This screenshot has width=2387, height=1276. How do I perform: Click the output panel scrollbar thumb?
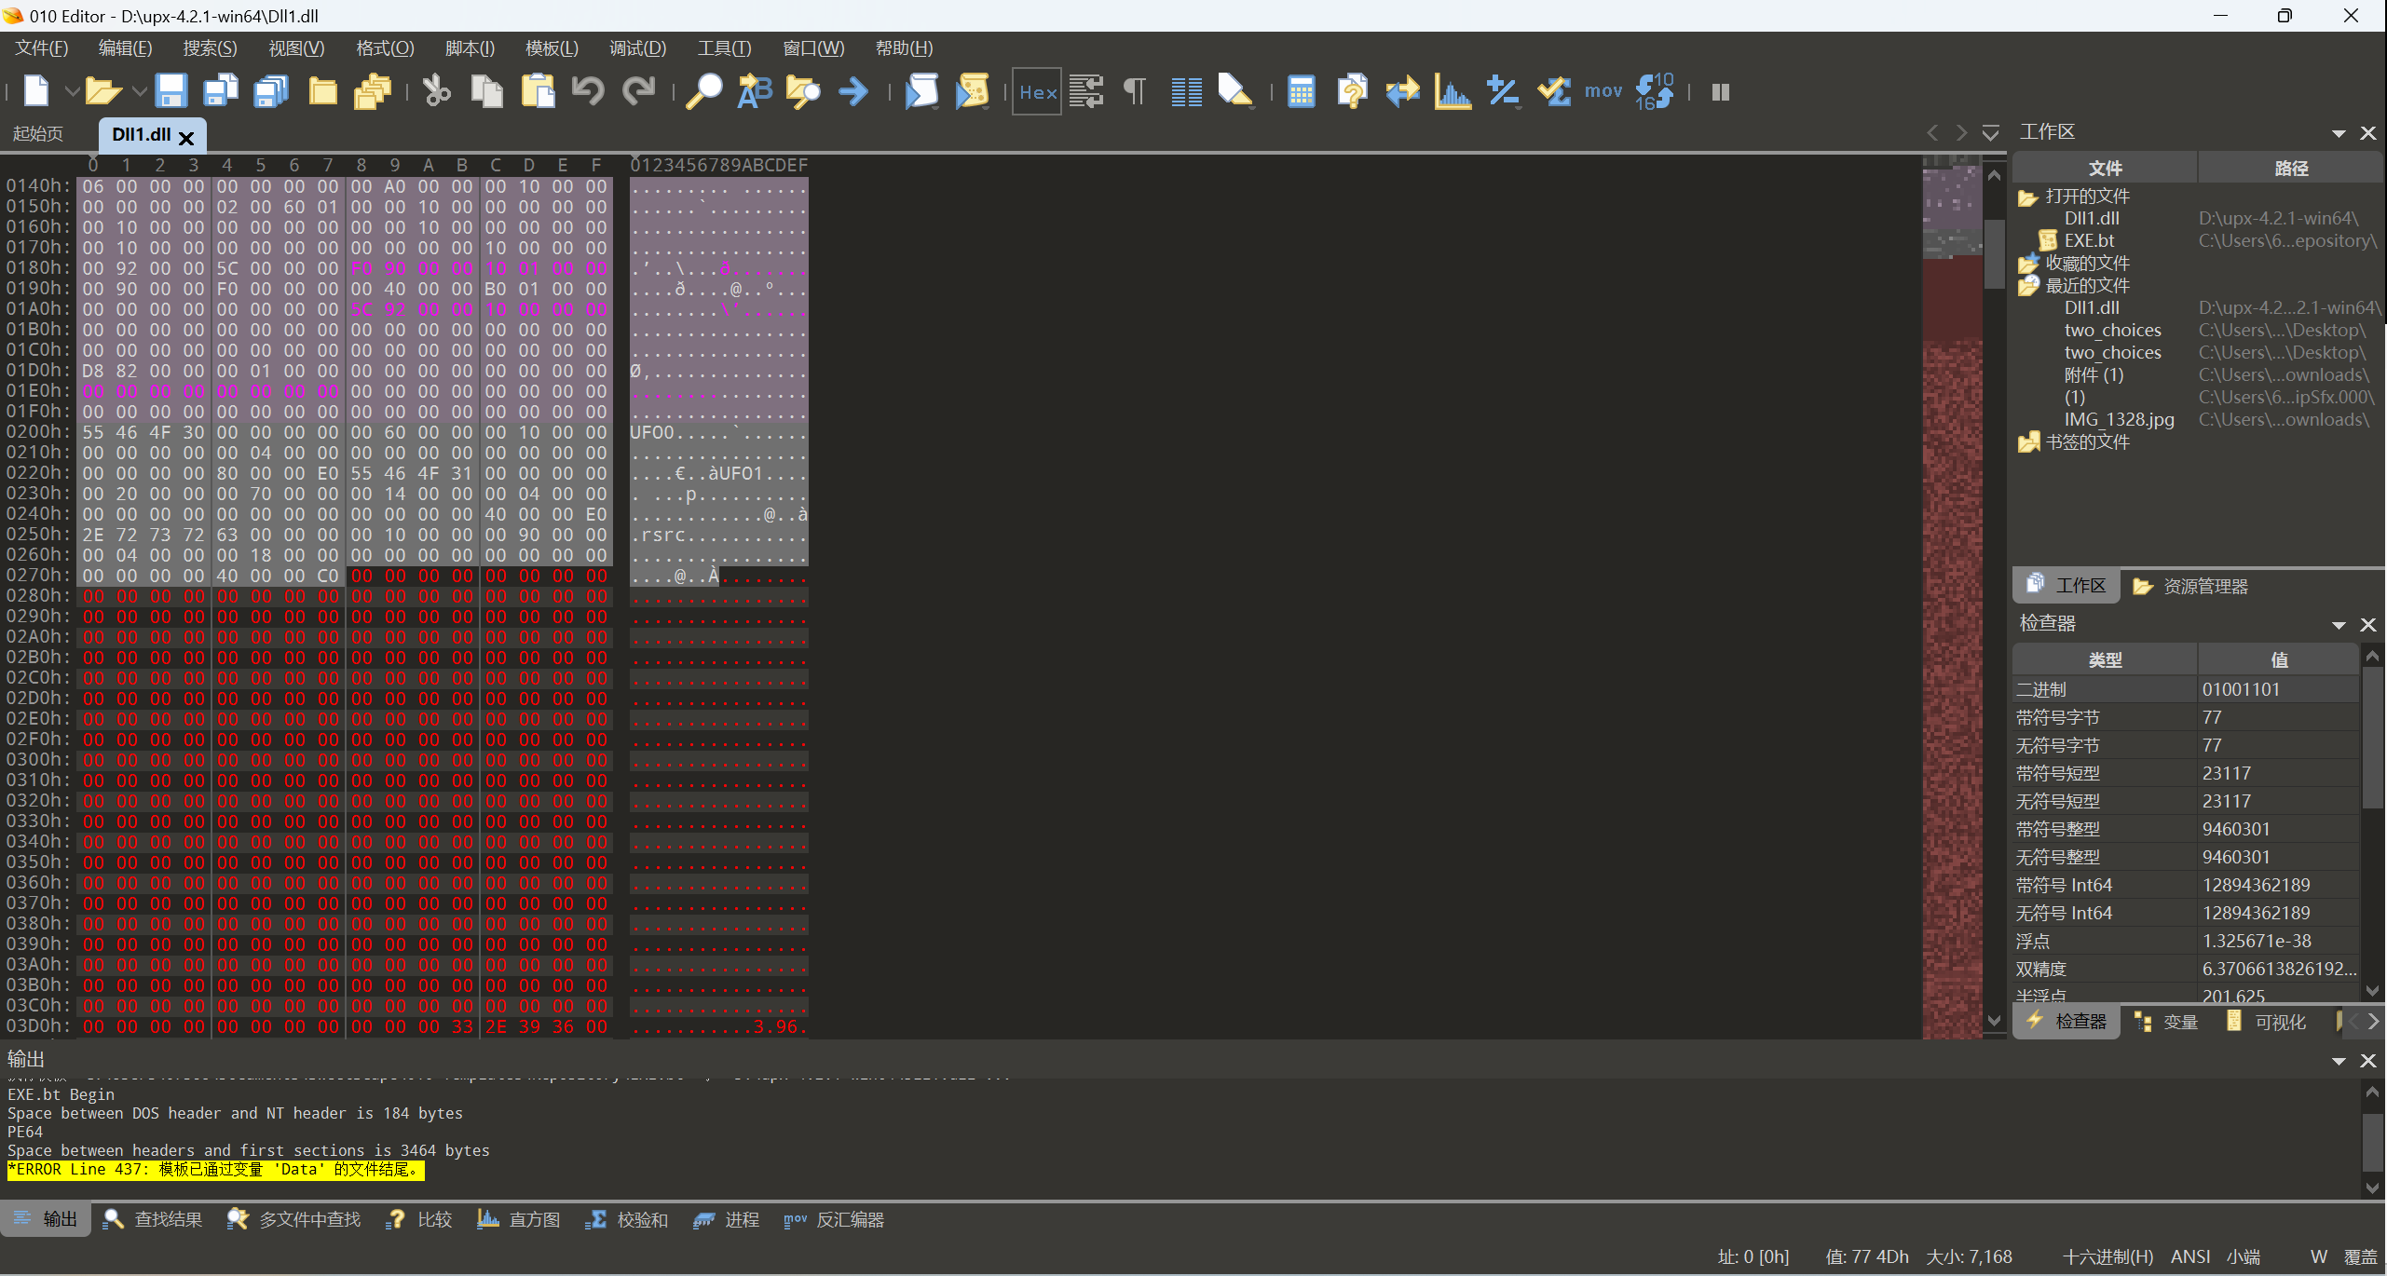coord(2372,1143)
